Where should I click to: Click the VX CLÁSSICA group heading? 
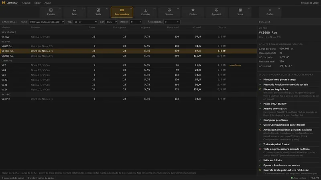[x=9, y=32]
